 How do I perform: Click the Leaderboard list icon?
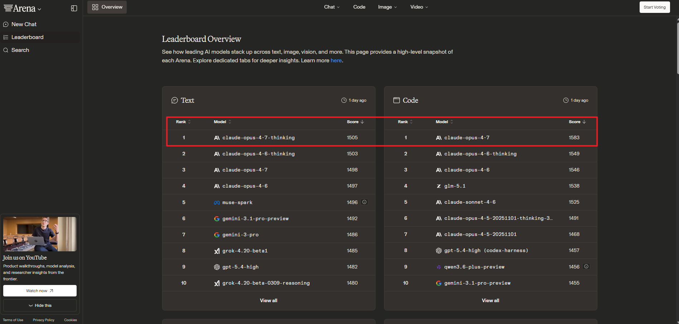coord(6,37)
